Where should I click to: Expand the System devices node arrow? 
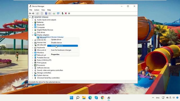[x=33, y=75]
